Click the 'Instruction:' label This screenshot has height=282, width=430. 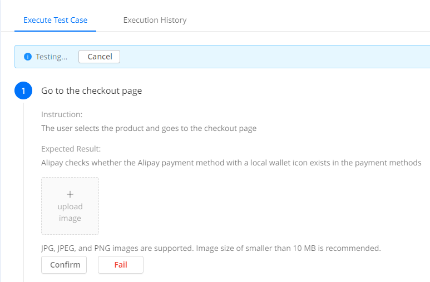[62, 114]
